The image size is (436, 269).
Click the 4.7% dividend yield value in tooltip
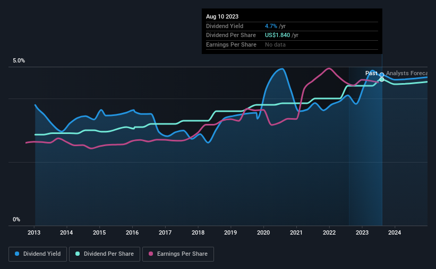tap(271, 26)
